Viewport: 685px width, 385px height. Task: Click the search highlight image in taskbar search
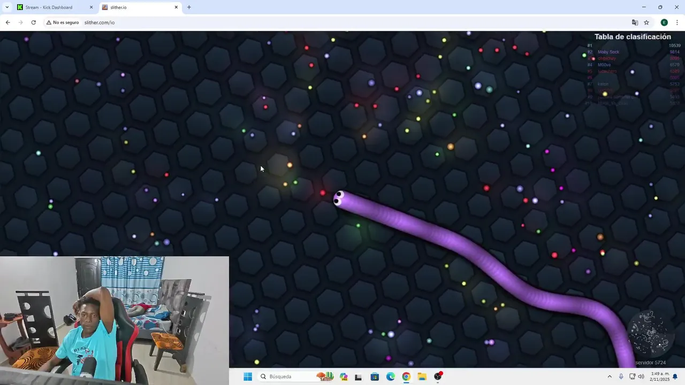click(325, 376)
